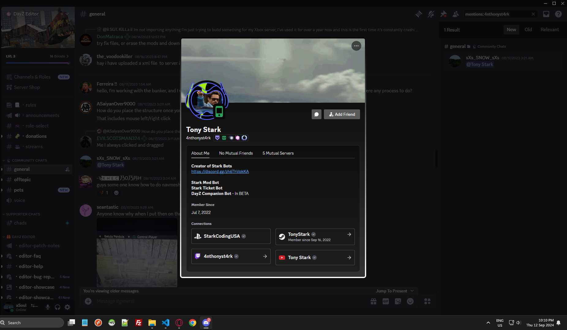Viewport: 567px width, 330px height.
Task: Open the No Mutual Friends tab
Action: click(x=236, y=153)
